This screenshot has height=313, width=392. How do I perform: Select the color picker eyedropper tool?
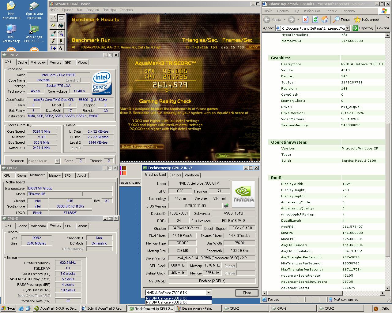pos(53,33)
